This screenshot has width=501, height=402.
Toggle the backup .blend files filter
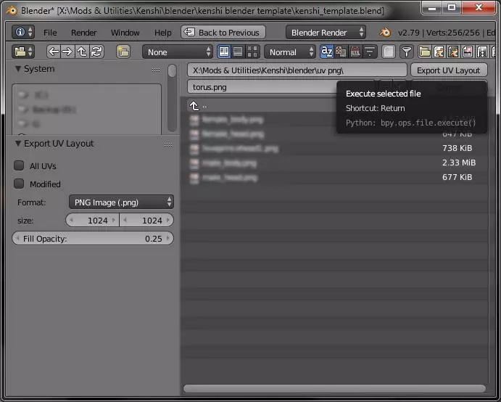[x=453, y=52]
